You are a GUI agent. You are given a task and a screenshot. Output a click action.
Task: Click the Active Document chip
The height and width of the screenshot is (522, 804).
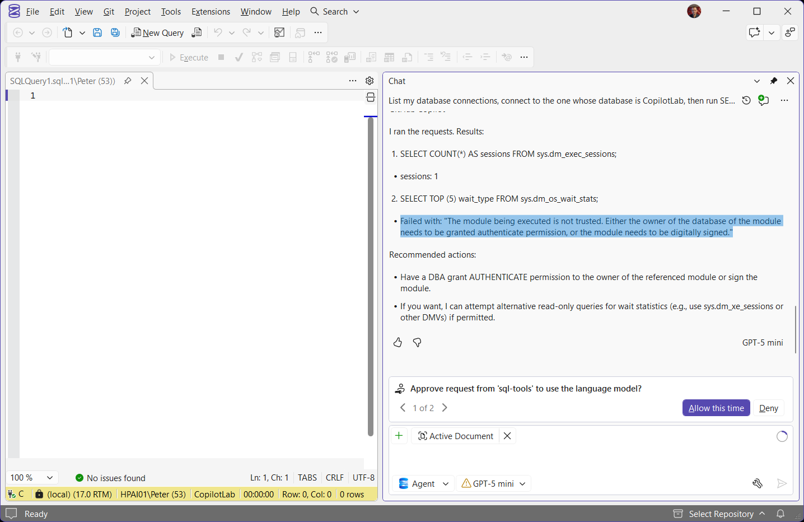[456, 436]
